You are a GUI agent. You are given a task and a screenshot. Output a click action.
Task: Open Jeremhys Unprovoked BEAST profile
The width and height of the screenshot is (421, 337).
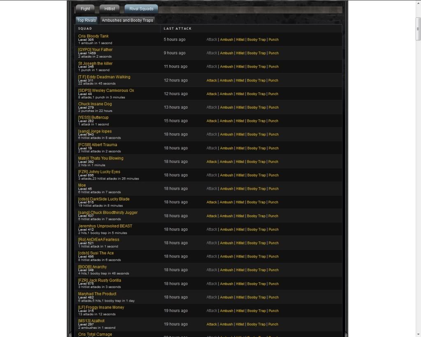click(x=105, y=226)
